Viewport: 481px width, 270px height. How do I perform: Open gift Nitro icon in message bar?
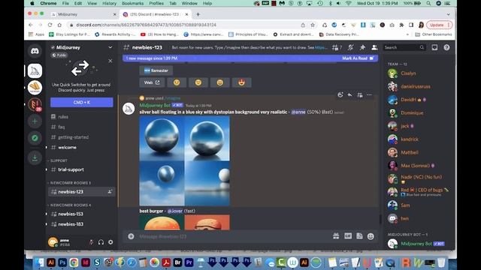[x=336, y=236]
